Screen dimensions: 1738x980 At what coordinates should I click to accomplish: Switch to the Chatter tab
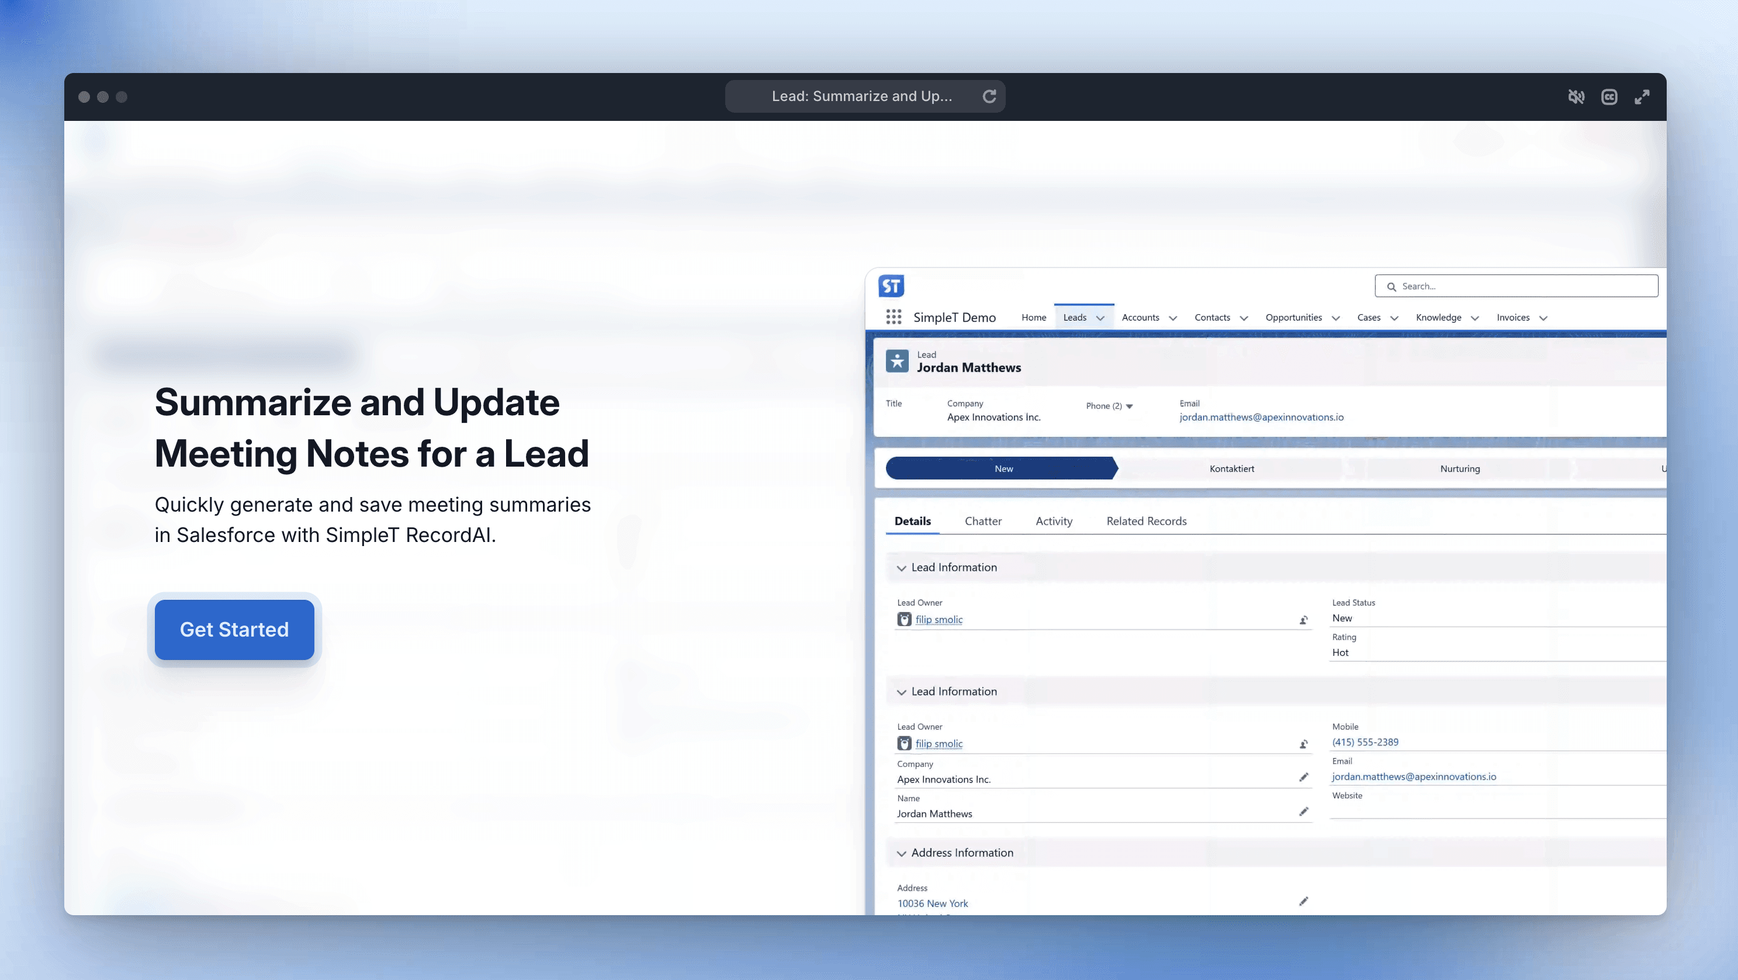tap(983, 522)
